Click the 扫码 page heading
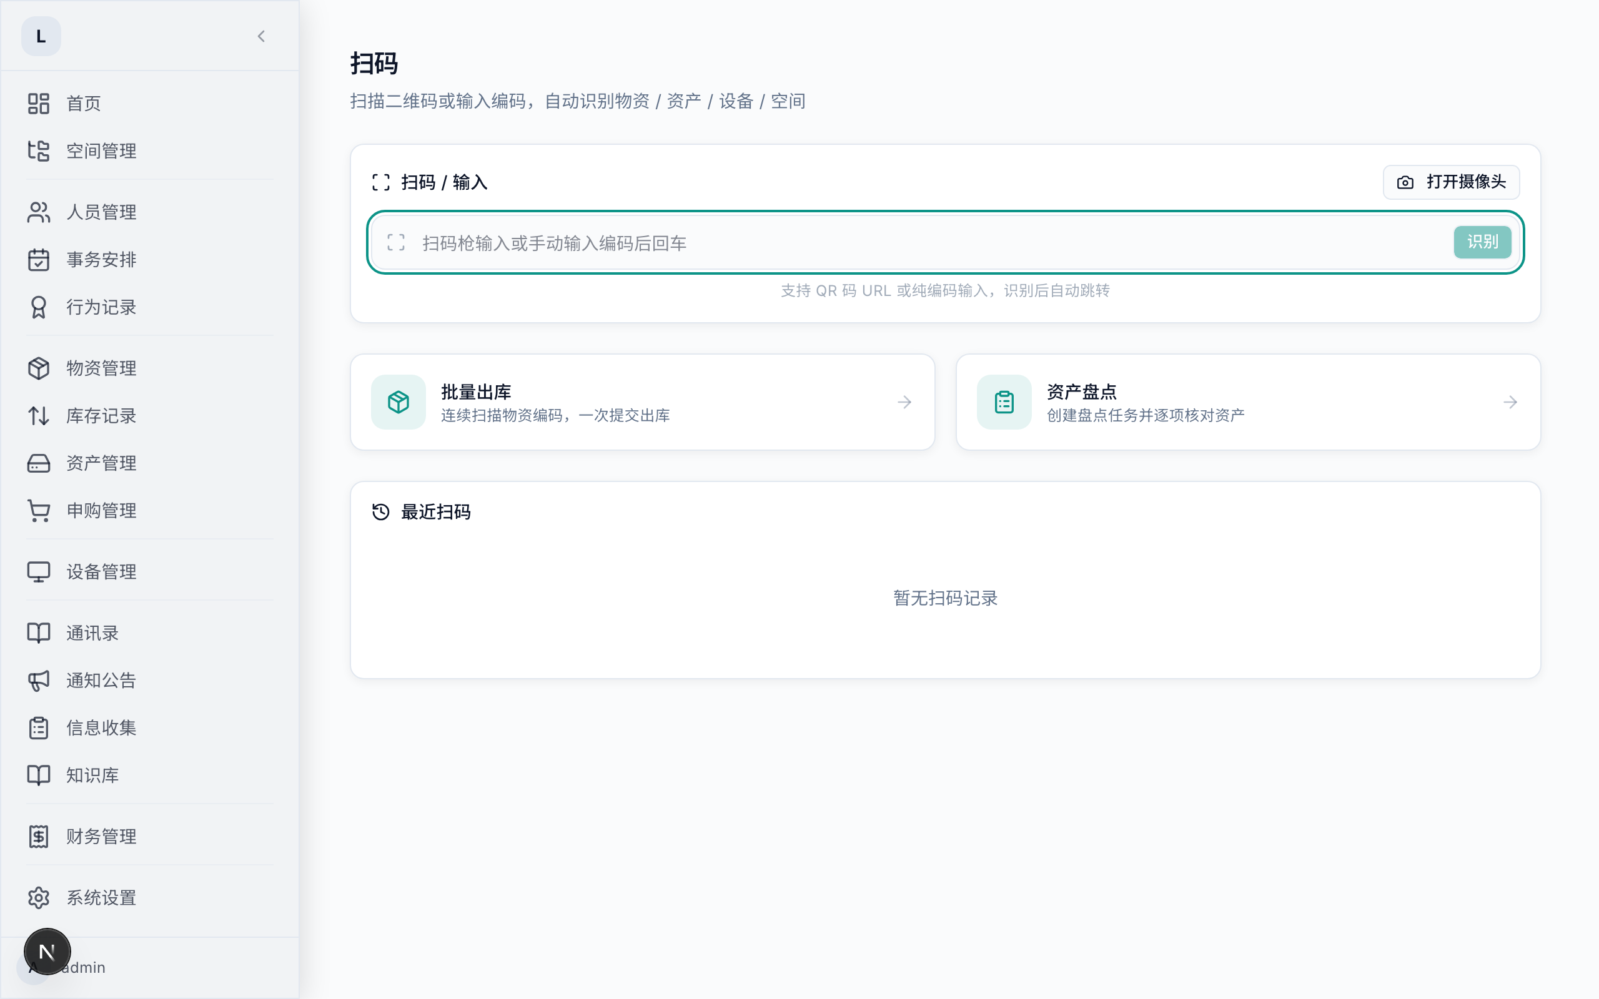This screenshot has height=999, width=1599. point(374,64)
